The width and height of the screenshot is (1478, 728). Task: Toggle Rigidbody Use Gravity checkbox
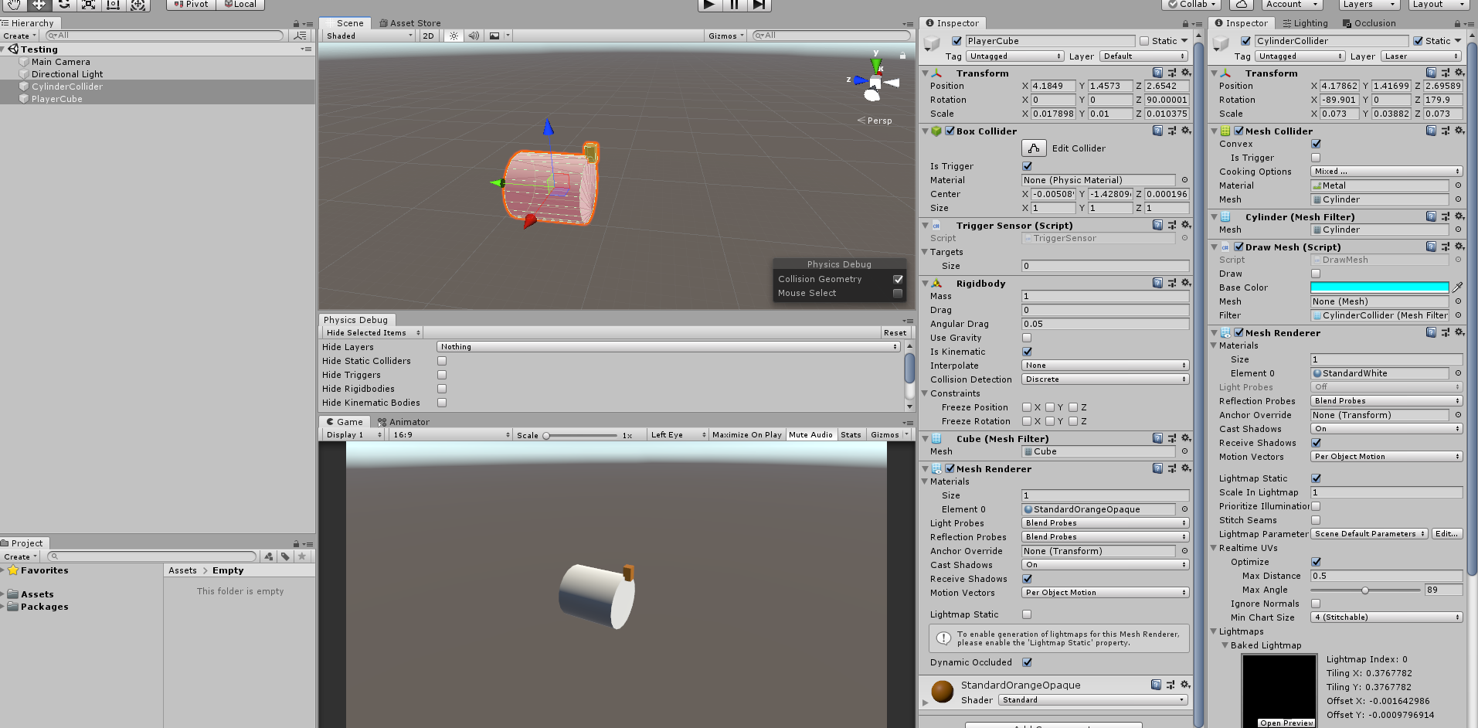point(1027,338)
